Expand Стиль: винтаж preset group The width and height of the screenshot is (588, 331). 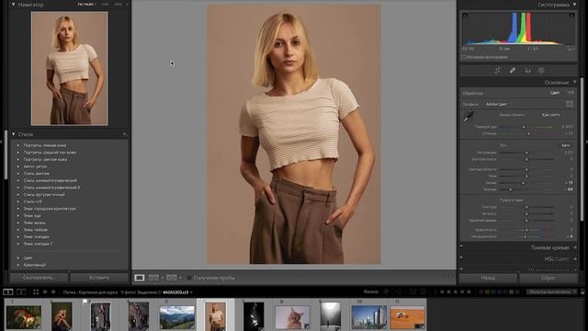[18, 174]
